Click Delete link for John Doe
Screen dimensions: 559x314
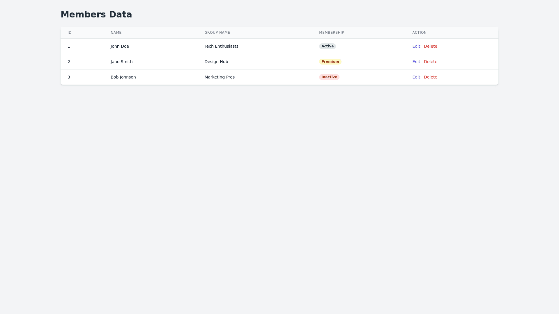(430, 46)
